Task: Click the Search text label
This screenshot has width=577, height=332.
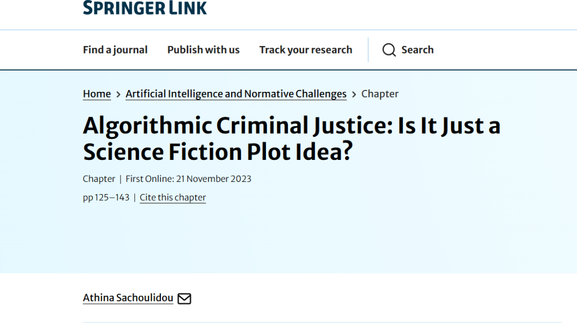Action: pyautogui.click(x=417, y=50)
